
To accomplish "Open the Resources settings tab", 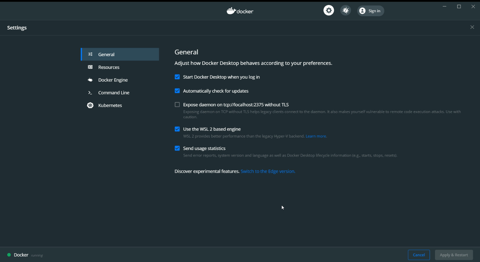I will click(120, 67).
